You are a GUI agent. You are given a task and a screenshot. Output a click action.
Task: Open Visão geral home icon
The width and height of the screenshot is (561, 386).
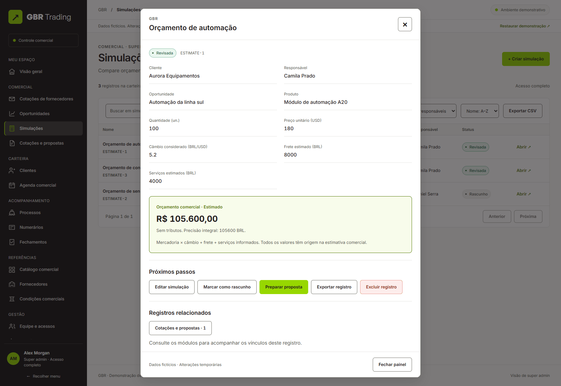click(12, 72)
